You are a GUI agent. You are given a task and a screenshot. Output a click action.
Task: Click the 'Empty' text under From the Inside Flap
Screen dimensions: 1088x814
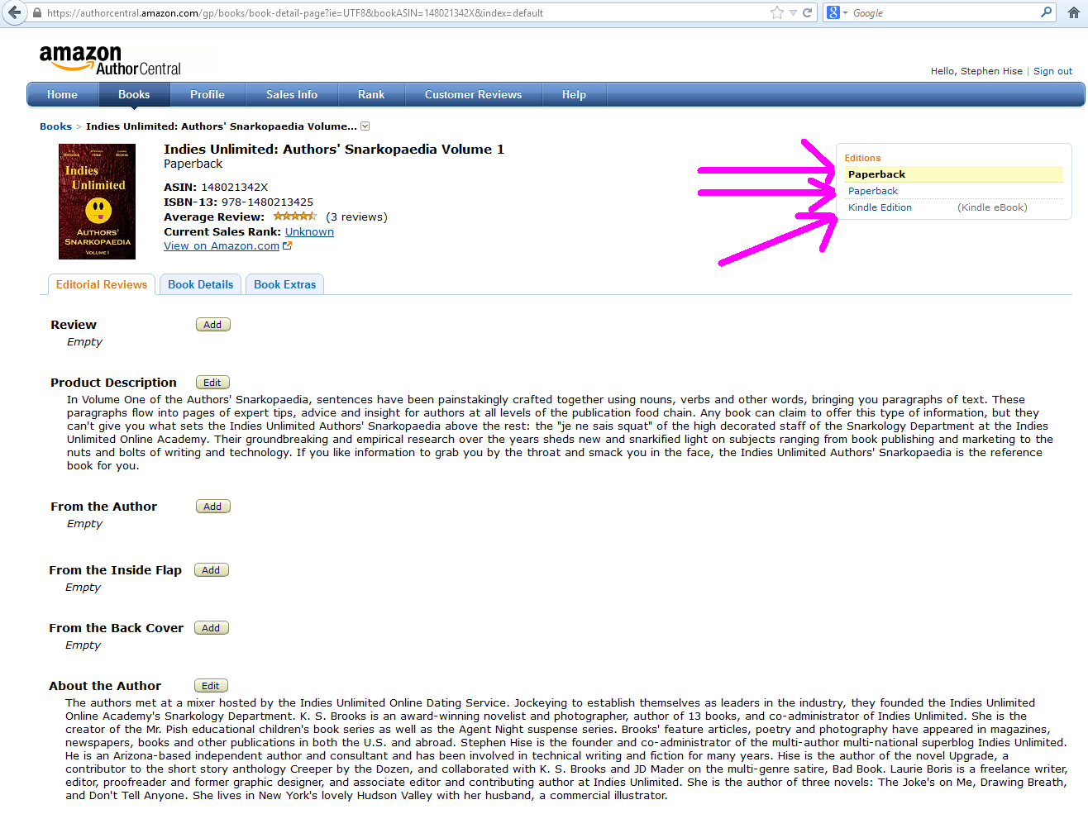click(x=83, y=588)
